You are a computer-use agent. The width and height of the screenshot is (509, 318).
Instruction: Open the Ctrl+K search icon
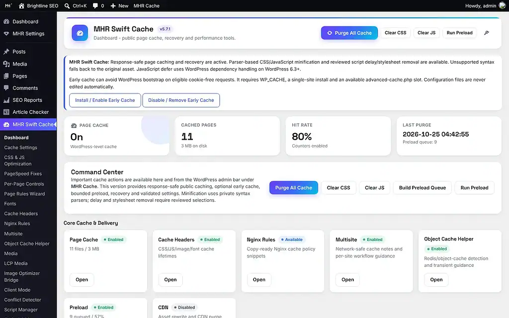pos(67,6)
